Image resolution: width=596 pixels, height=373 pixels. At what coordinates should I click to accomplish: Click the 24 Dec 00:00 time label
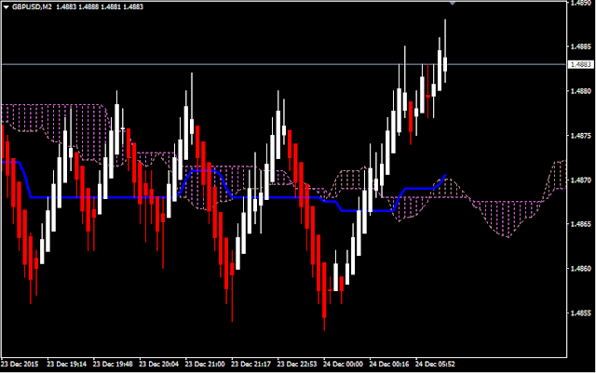[343, 364]
